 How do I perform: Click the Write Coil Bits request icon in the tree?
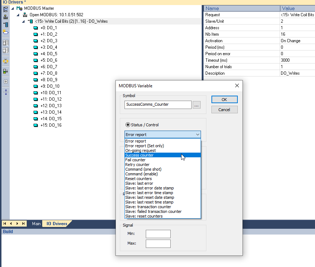(x=31, y=21)
